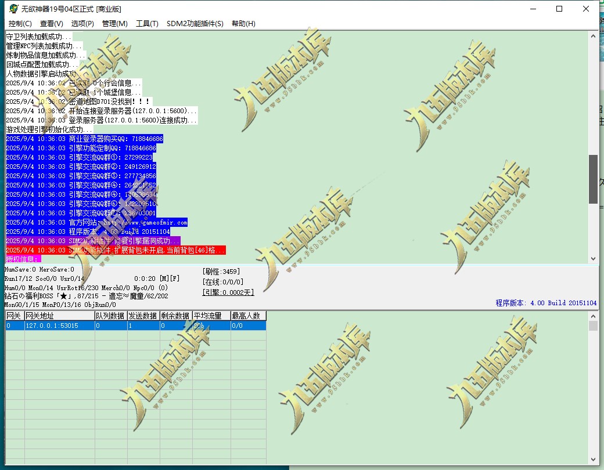Open the SDM2功能插件(S) menu

pos(195,23)
